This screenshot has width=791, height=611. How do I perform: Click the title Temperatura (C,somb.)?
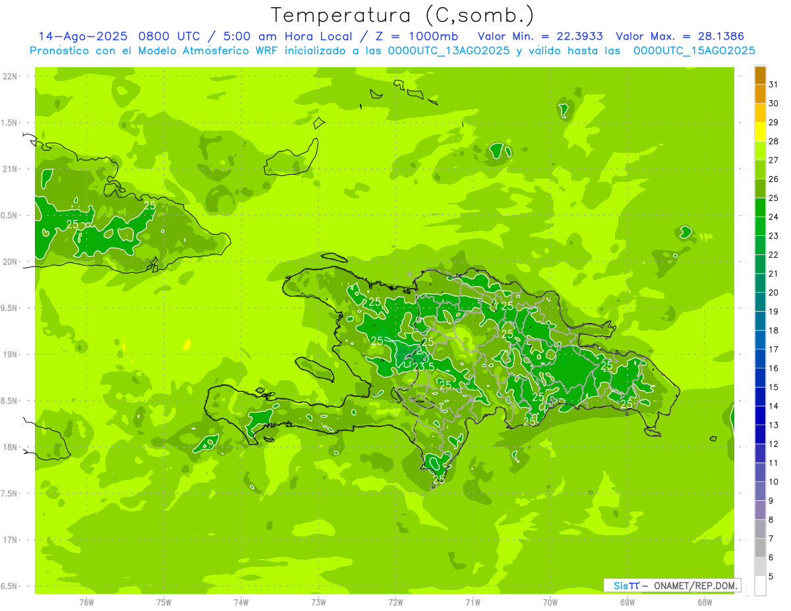(x=403, y=15)
